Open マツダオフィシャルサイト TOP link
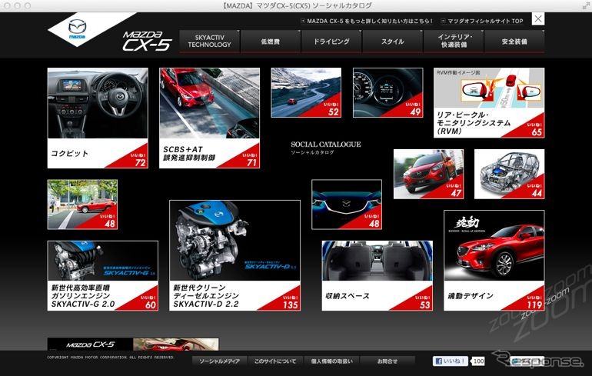592x376 pixels. click(482, 21)
